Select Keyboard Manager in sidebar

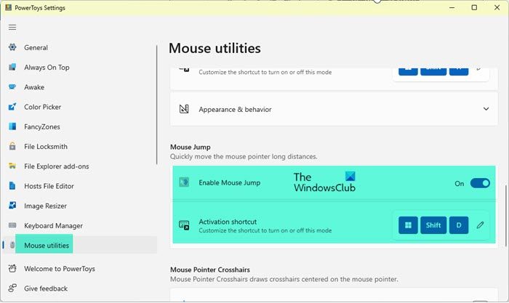pyautogui.click(x=53, y=225)
